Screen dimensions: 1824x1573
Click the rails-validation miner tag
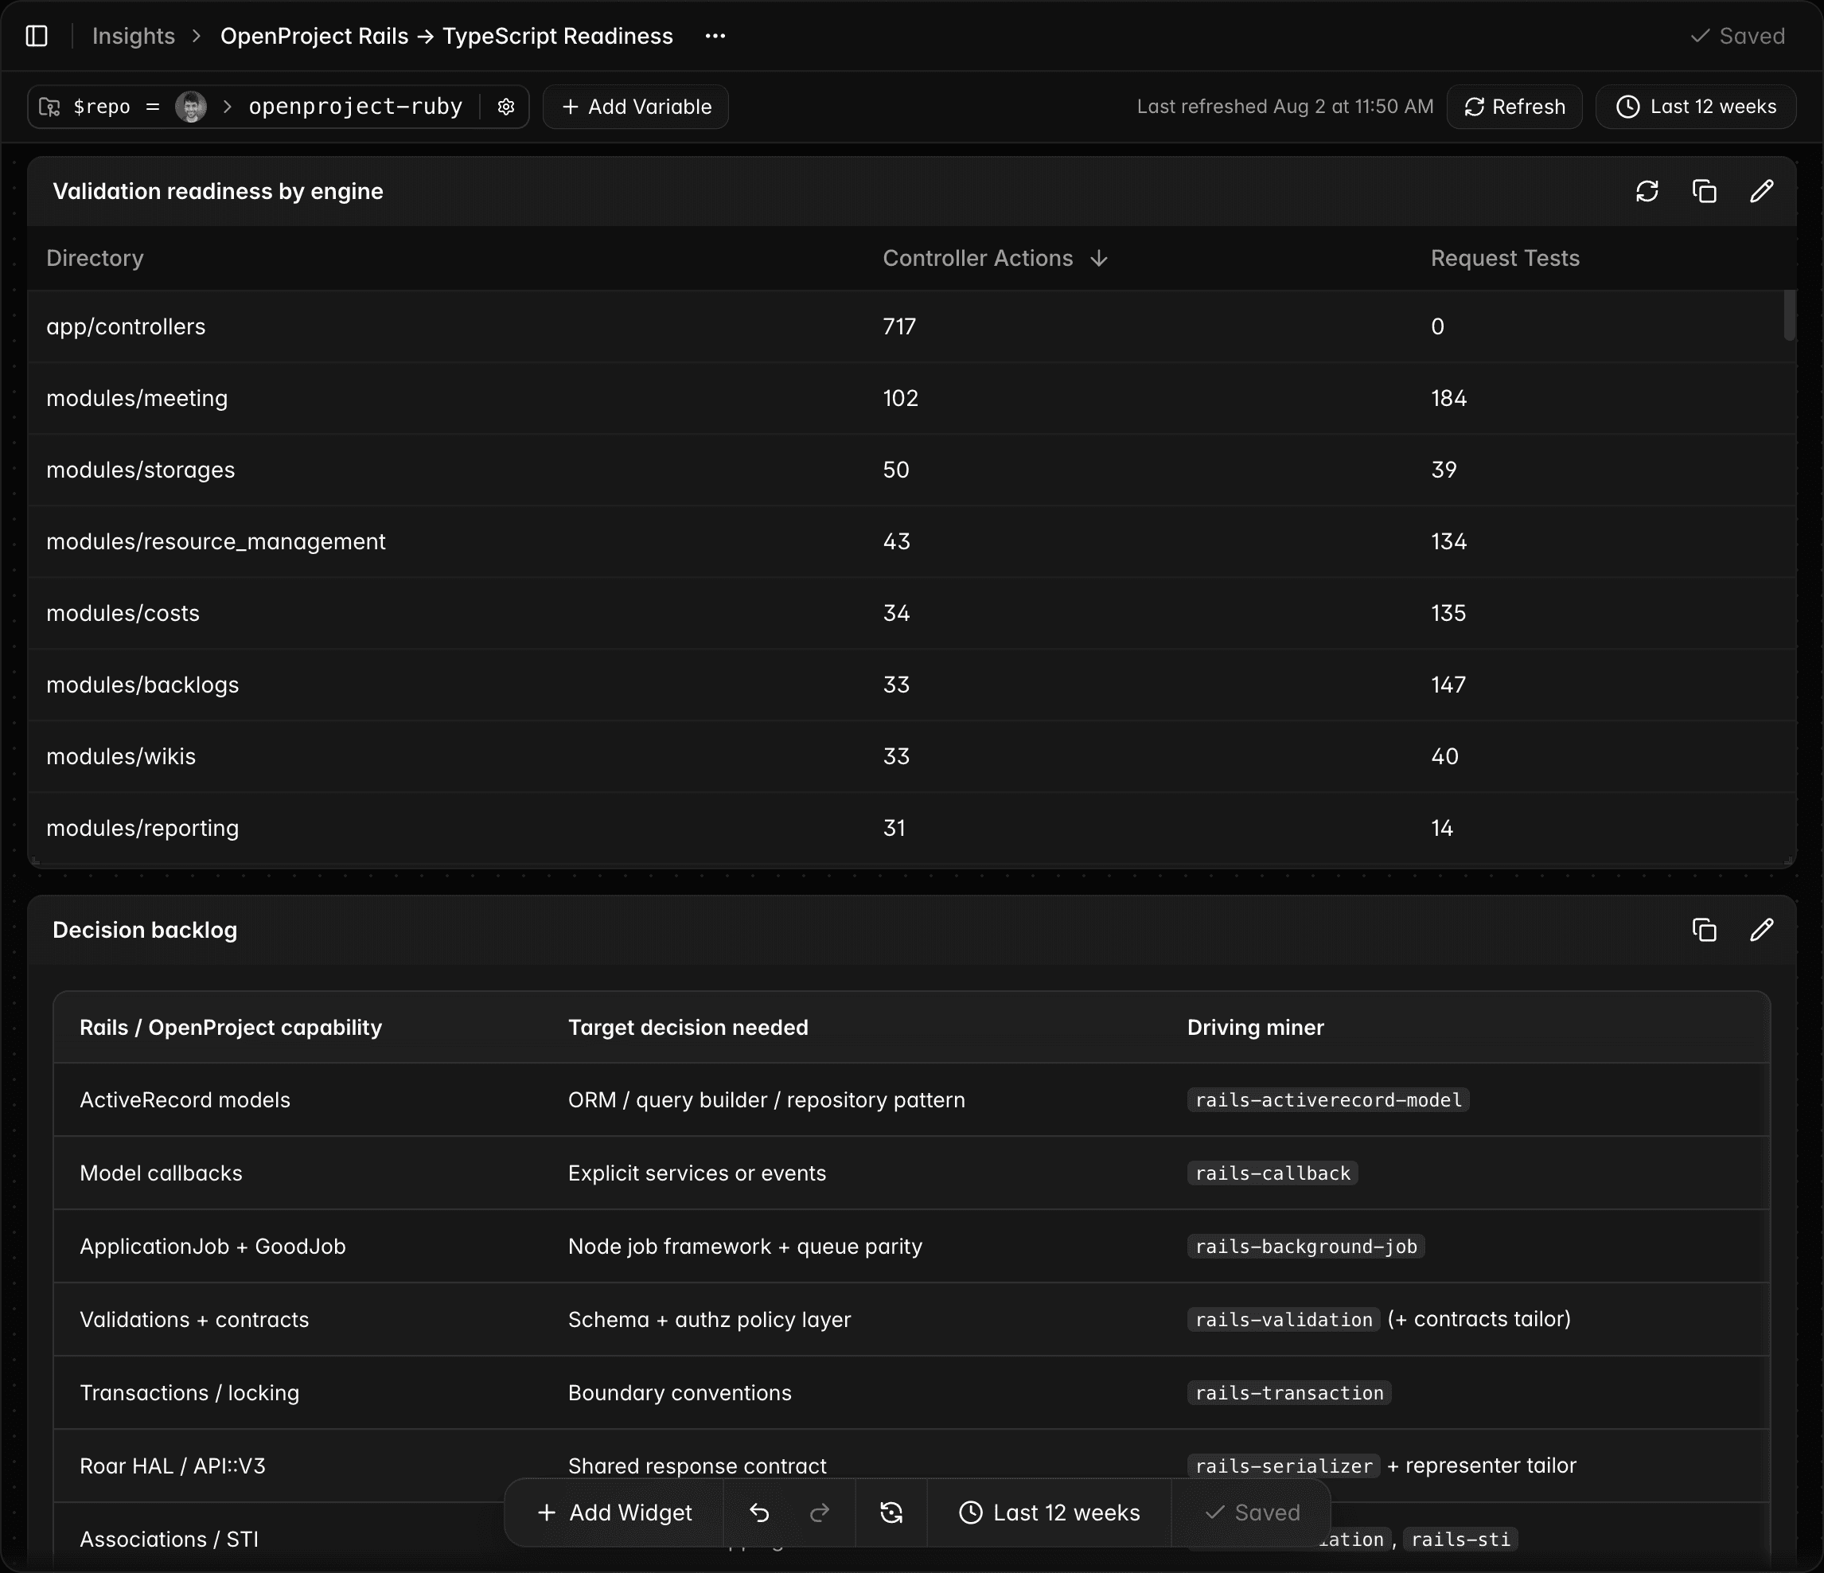(x=1284, y=1319)
